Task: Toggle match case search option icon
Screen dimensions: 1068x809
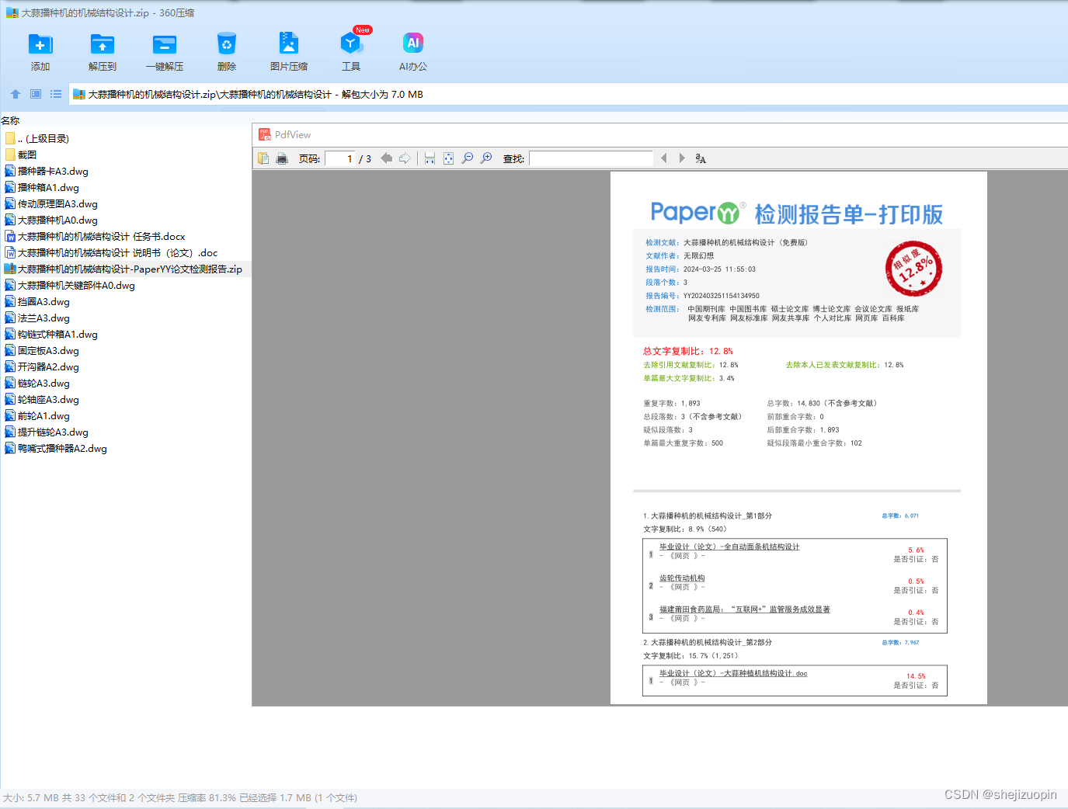Action: (x=701, y=158)
